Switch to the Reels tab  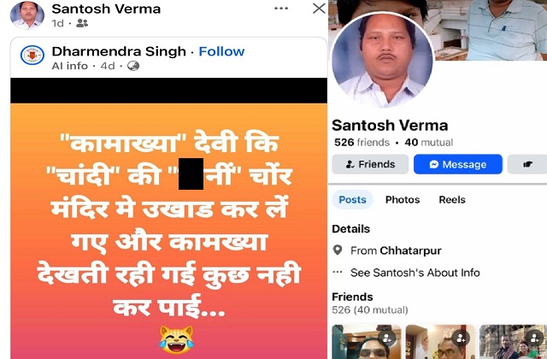click(x=452, y=199)
